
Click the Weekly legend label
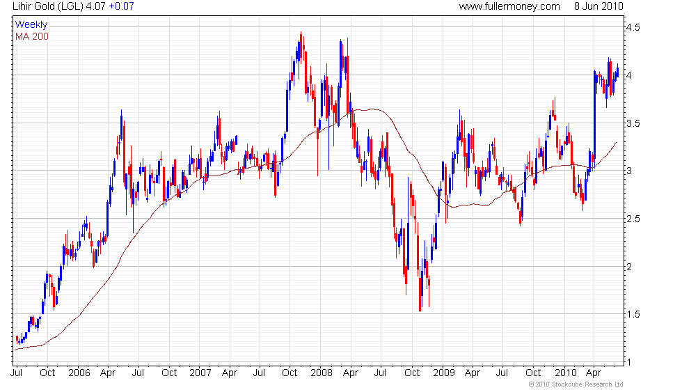click(x=31, y=25)
